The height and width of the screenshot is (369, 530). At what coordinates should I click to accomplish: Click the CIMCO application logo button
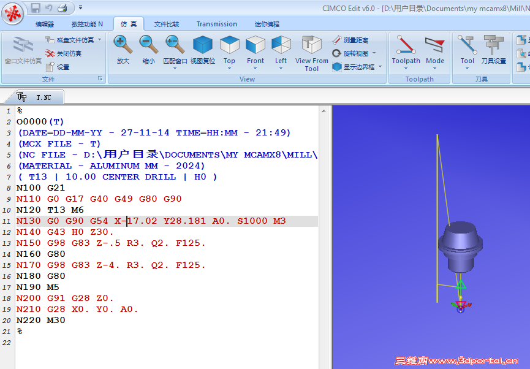pos(12,13)
